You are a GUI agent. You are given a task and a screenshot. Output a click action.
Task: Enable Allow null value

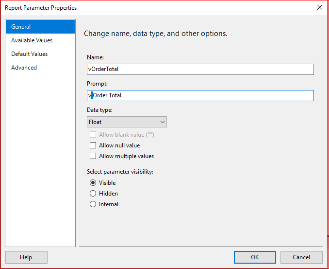(93, 145)
